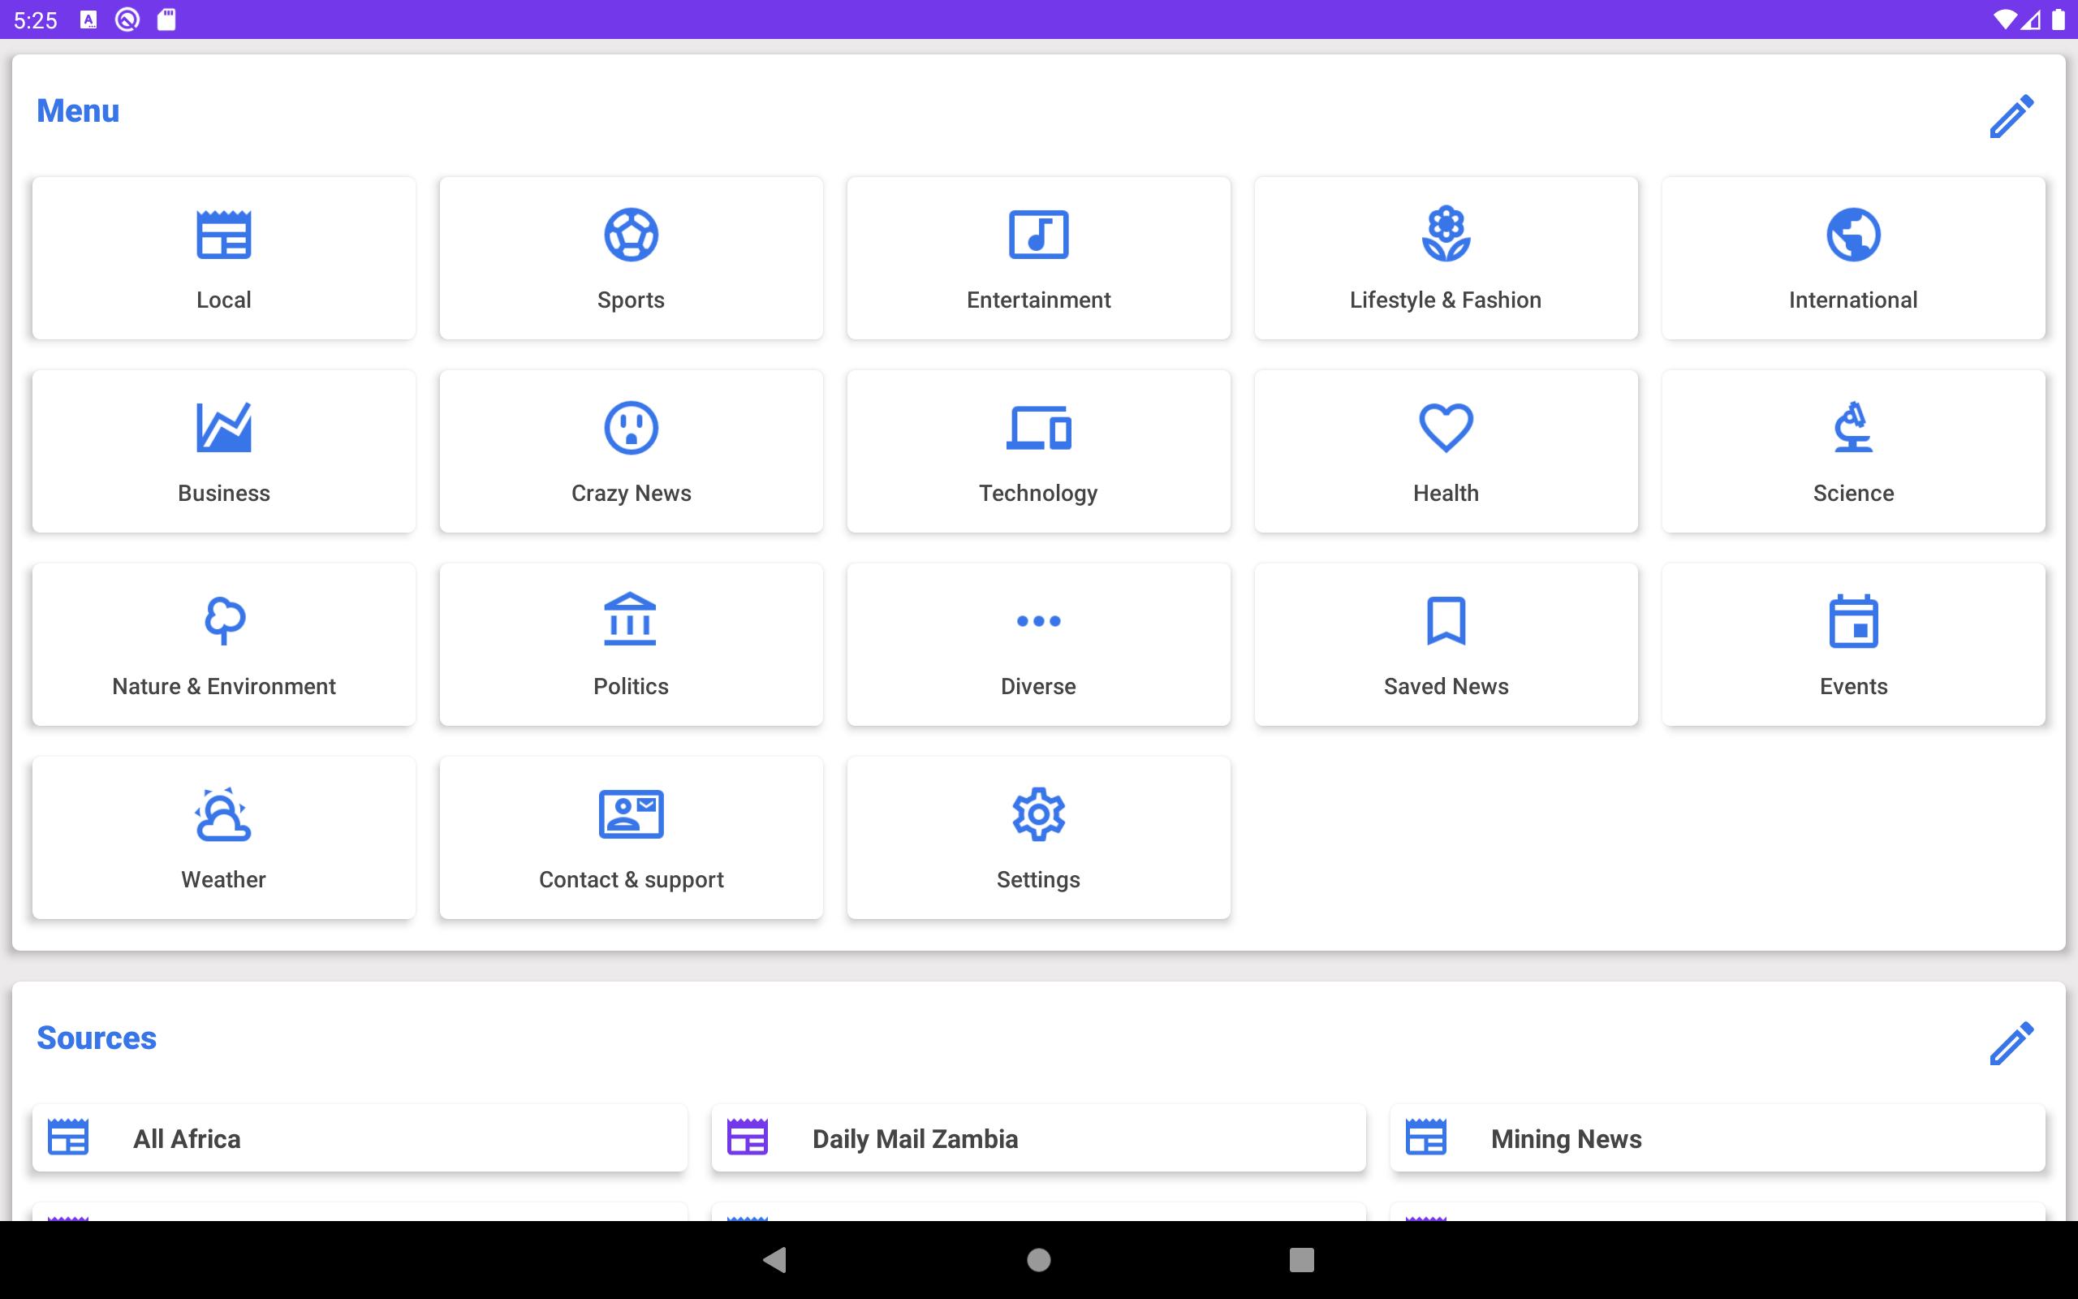Open the Mining News source name
Screen dimensions: 2078x1299
pos(1567,1138)
